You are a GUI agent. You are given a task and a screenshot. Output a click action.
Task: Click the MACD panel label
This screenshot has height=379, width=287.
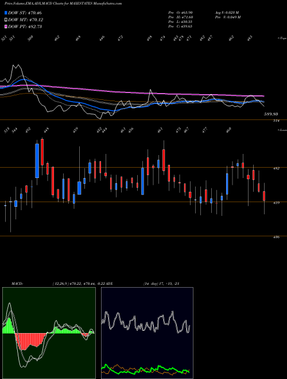pyautogui.click(x=17, y=284)
